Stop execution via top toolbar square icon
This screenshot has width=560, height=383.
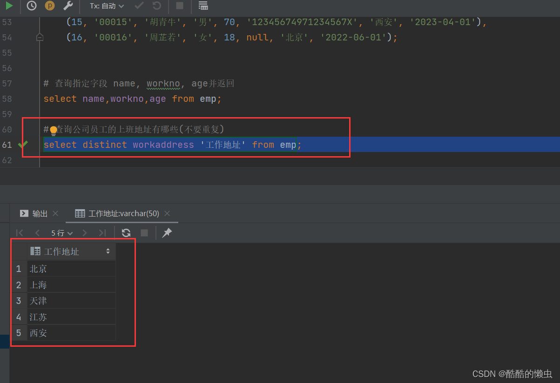click(179, 6)
